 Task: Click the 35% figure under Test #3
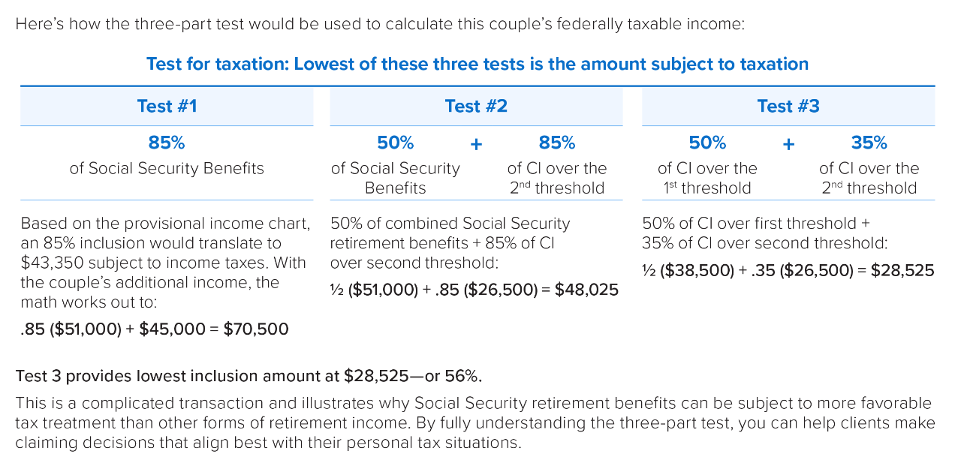click(869, 143)
